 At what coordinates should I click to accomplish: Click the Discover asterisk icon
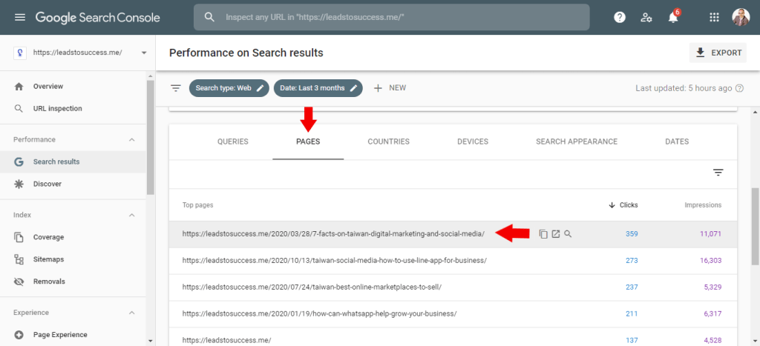(x=19, y=184)
